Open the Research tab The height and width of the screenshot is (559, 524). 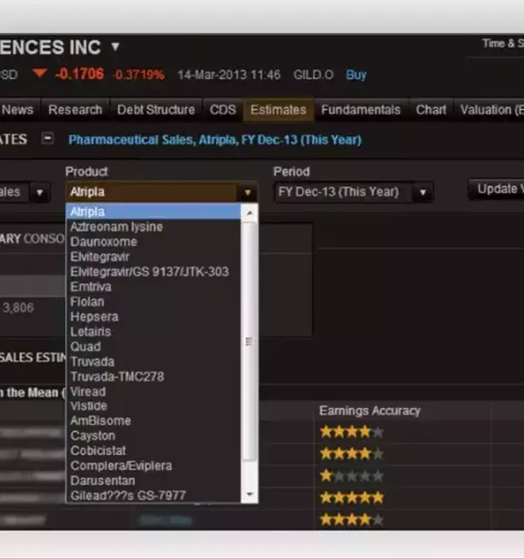click(75, 110)
